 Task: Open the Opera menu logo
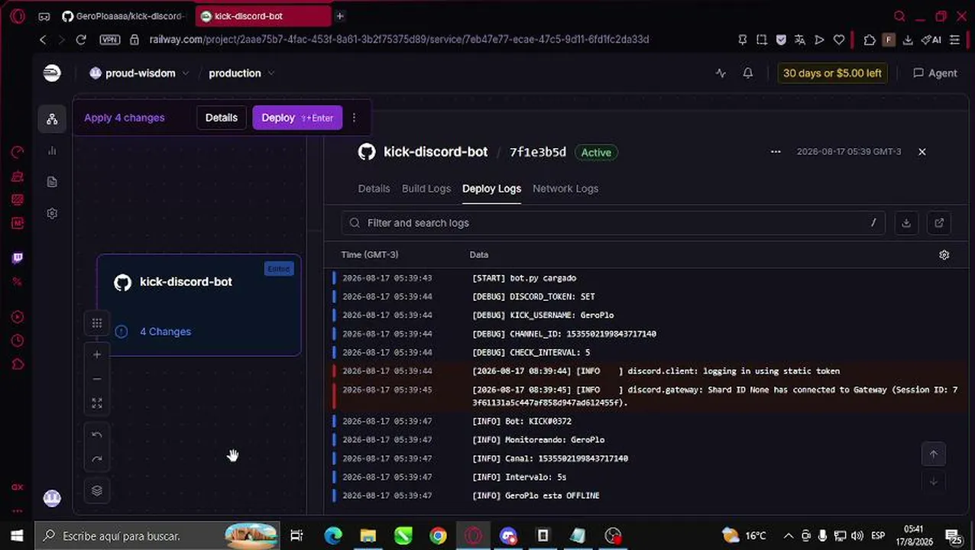[17, 16]
